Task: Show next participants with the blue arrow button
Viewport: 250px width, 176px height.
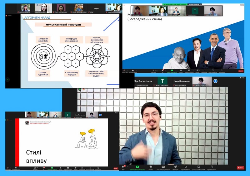Action: click(x=215, y=81)
